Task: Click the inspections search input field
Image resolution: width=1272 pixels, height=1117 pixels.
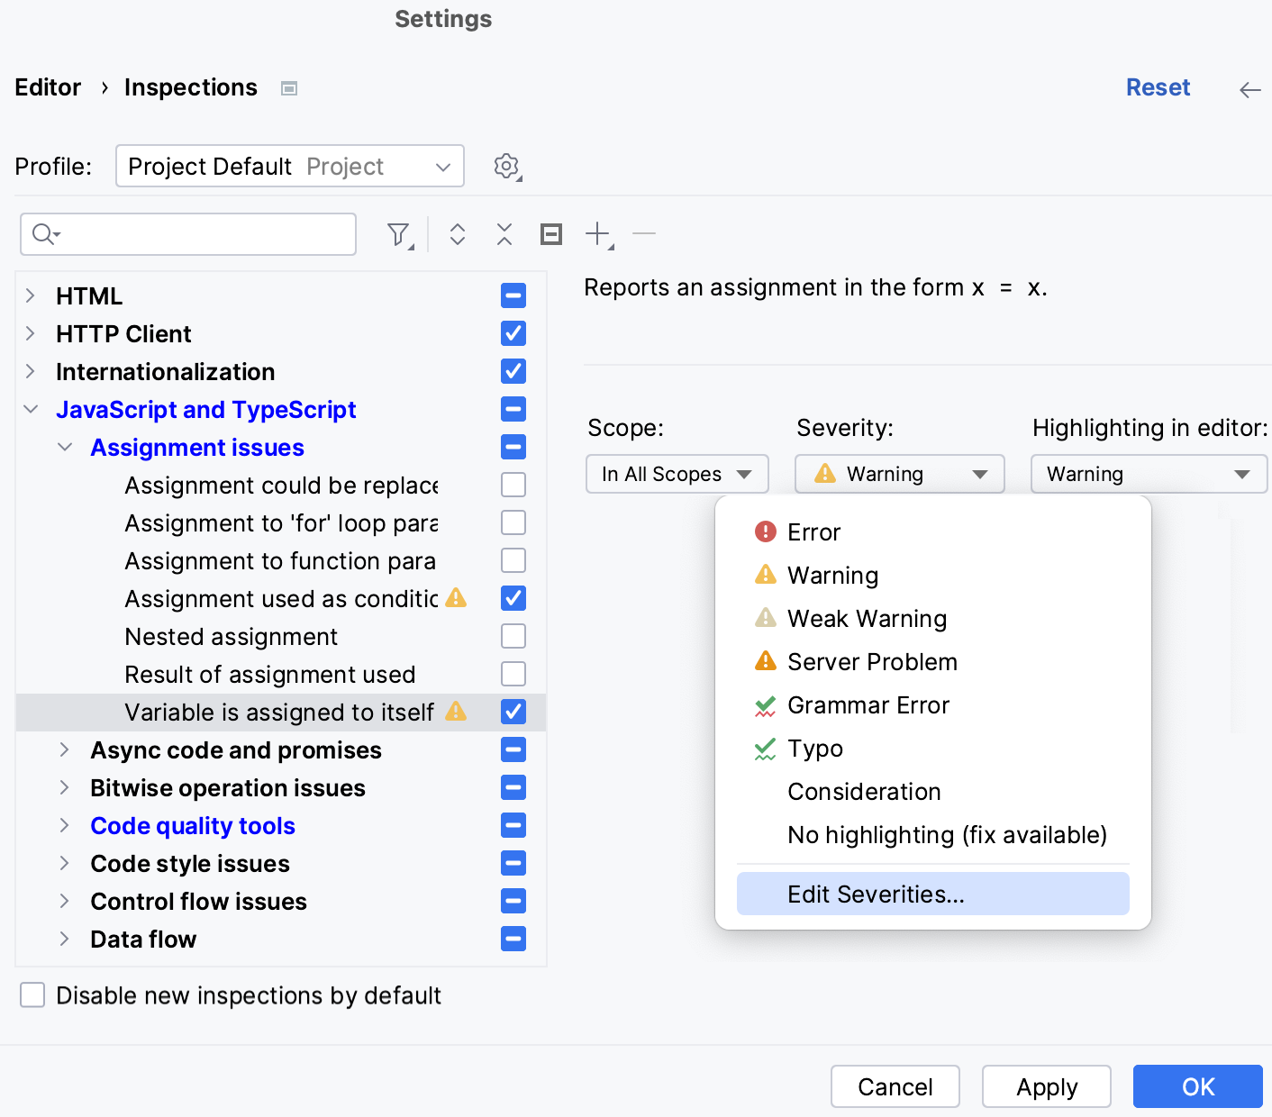Action: (x=189, y=233)
